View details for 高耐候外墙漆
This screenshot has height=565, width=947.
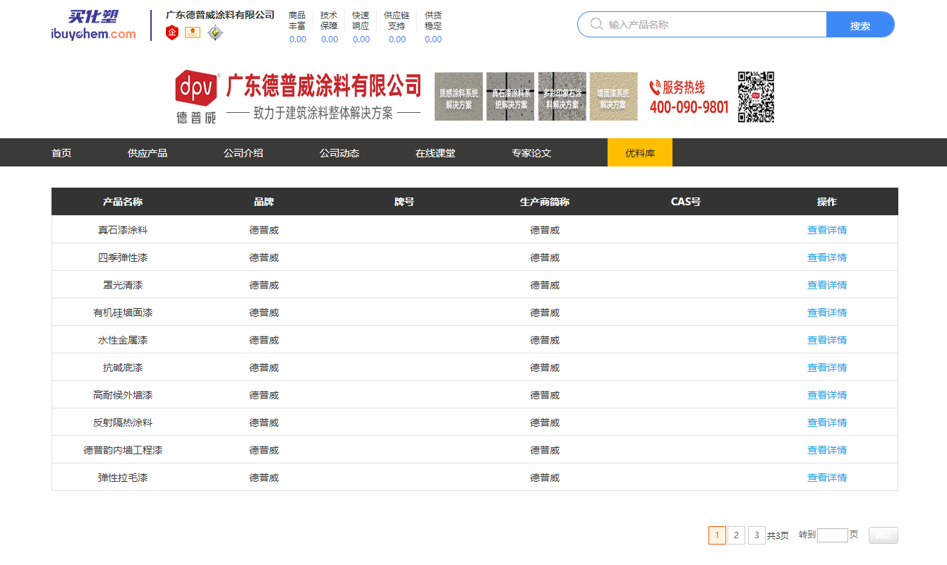click(x=827, y=395)
